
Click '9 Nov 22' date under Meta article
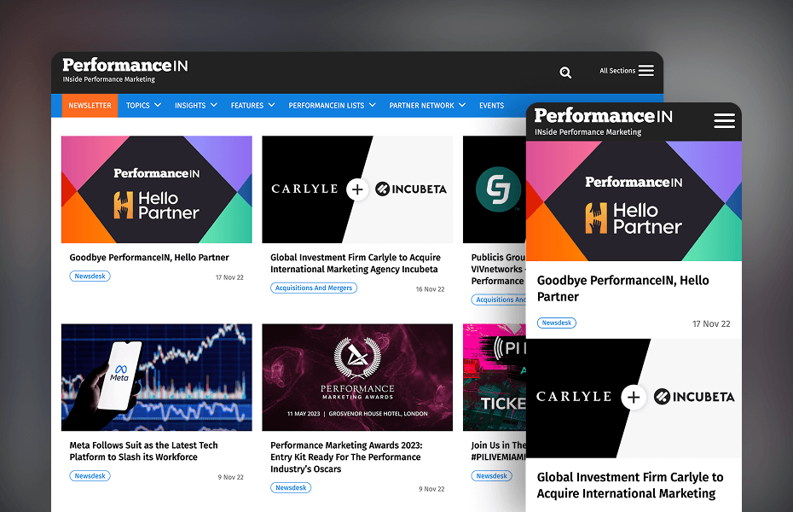click(230, 477)
